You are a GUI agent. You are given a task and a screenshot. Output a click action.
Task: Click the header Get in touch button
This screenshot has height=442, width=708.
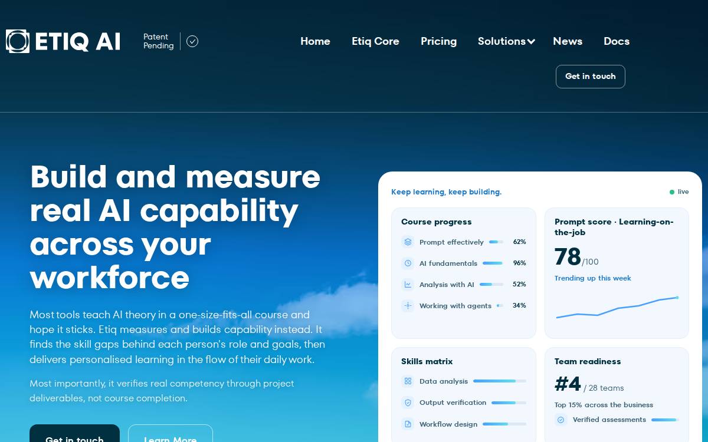[x=591, y=77]
